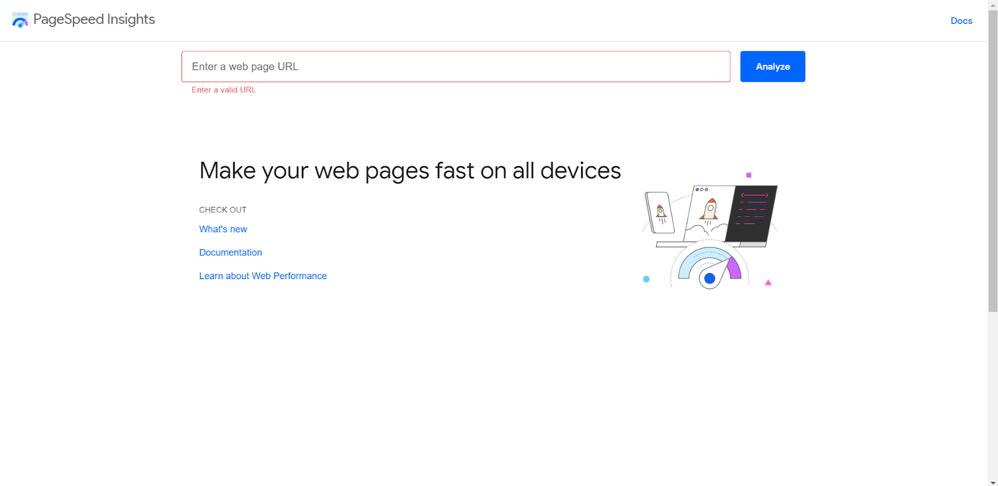
Task: Open the What's new link
Action: [223, 229]
